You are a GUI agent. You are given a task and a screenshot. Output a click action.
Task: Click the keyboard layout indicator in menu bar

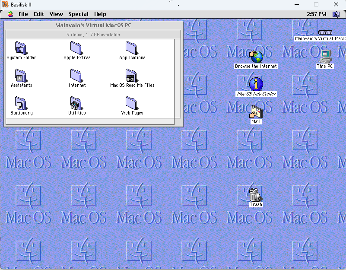click(336, 14)
